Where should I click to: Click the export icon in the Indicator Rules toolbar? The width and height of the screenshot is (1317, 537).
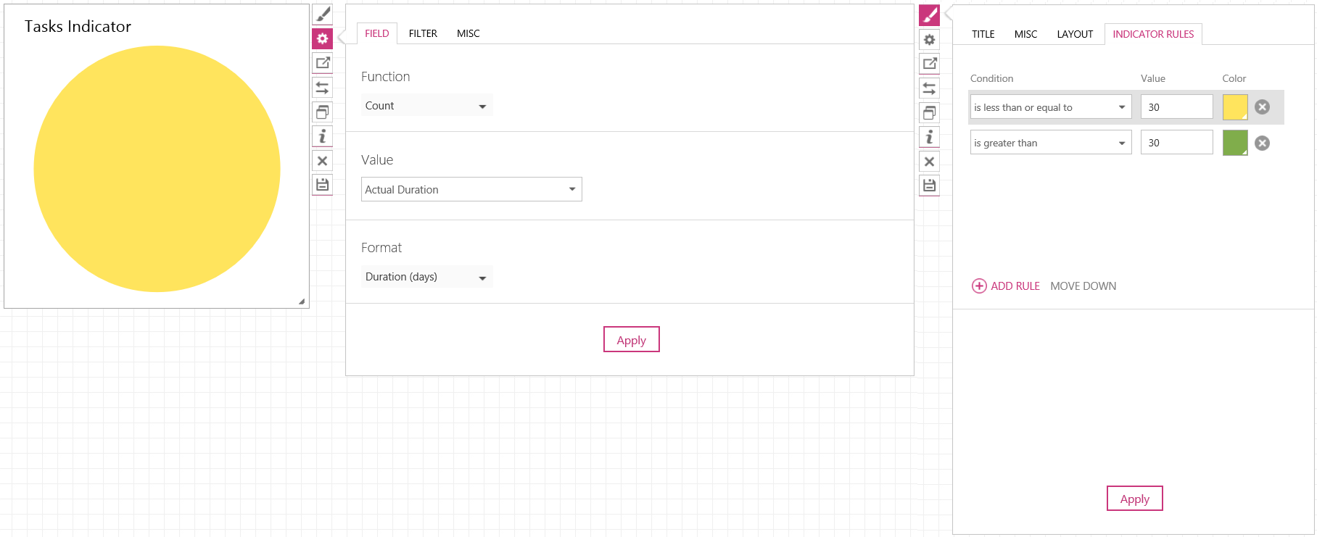coord(930,64)
